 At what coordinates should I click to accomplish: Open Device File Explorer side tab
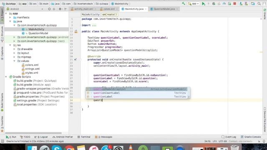pos(265,120)
